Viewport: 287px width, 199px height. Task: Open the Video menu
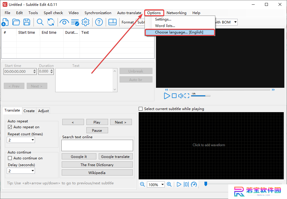[x=73, y=13]
